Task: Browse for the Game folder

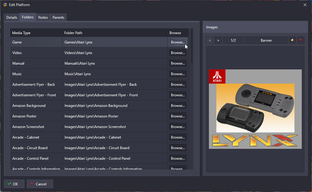Action: (178, 42)
